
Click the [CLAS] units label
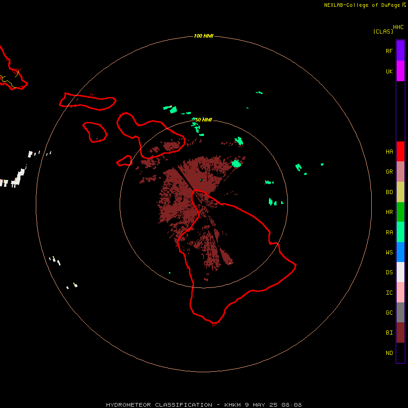tap(383, 31)
